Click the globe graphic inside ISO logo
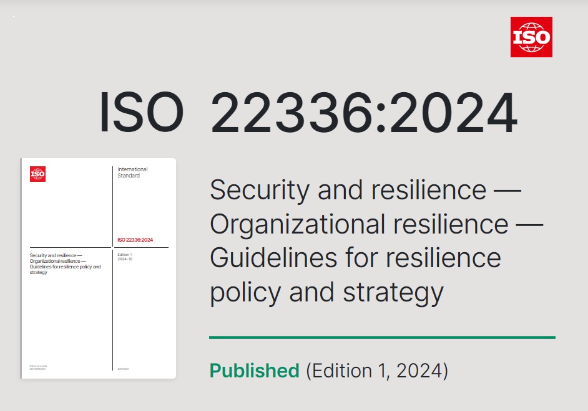 (531, 37)
